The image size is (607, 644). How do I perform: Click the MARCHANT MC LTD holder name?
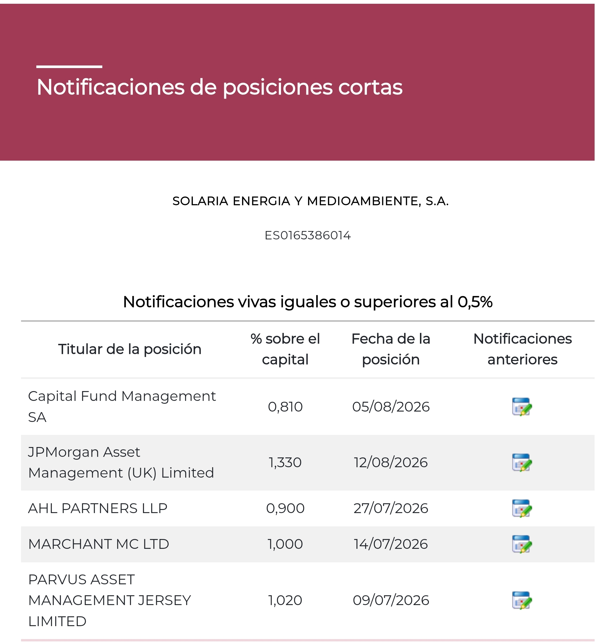pyautogui.click(x=99, y=544)
